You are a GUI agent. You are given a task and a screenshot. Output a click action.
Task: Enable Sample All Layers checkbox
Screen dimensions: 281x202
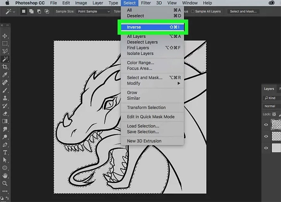click(193, 11)
